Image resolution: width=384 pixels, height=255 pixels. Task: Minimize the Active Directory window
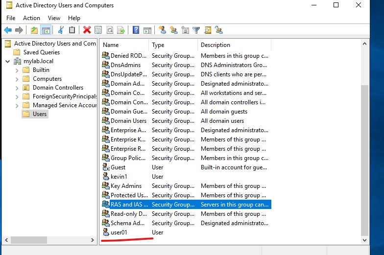coord(314,5)
